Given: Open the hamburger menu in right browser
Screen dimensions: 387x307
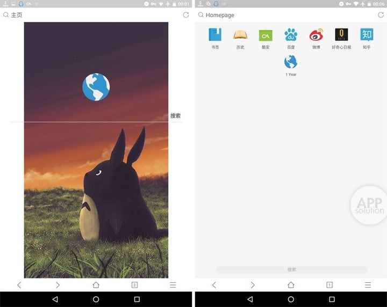Looking at the screenshot, I should pyautogui.click(x=368, y=285).
